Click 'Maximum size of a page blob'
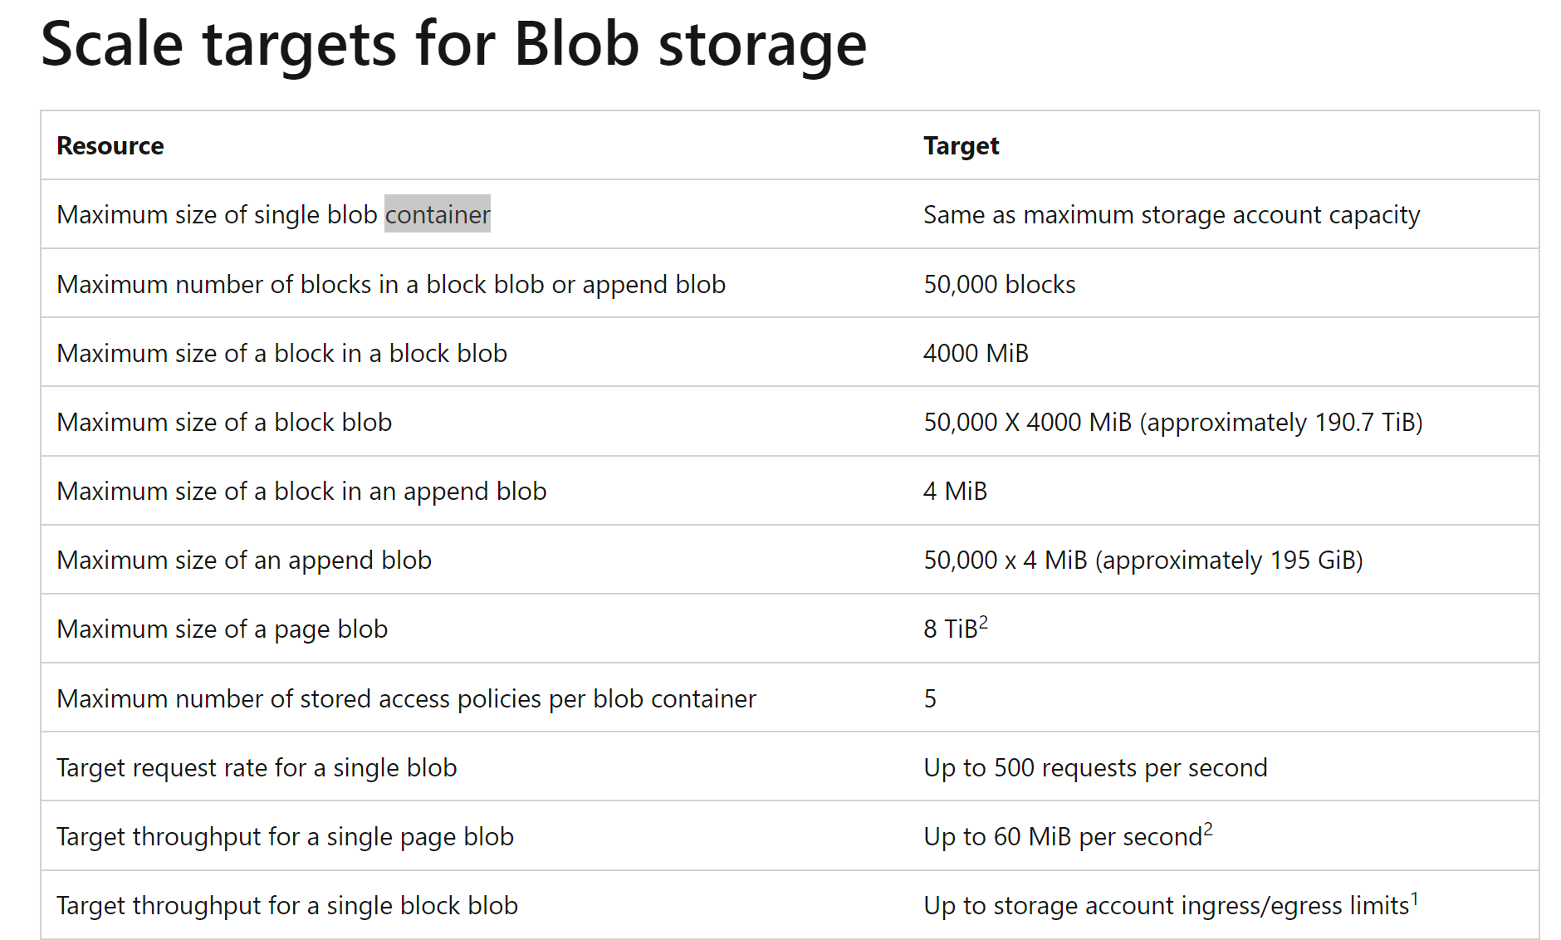The width and height of the screenshot is (1561, 940). pos(222,629)
